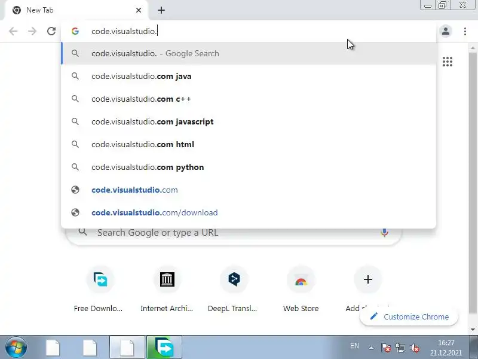Open Chrome's three-dot menu

click(465, 31)
